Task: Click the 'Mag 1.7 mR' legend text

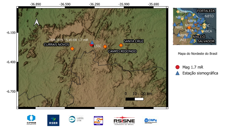Action: point(193,67)
